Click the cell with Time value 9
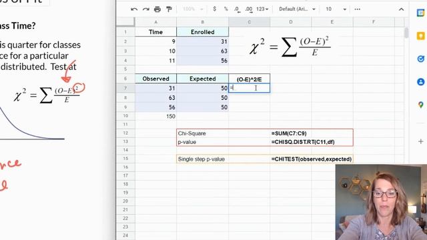This screenshot has width=427, height=240. (155, 41)
